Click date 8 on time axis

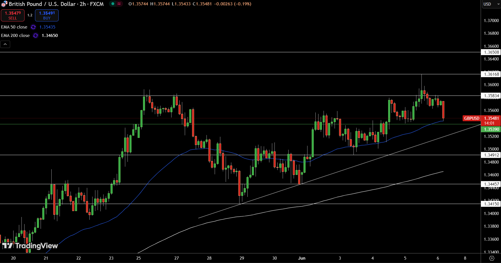pyautogui.click(x=465, y=258)
